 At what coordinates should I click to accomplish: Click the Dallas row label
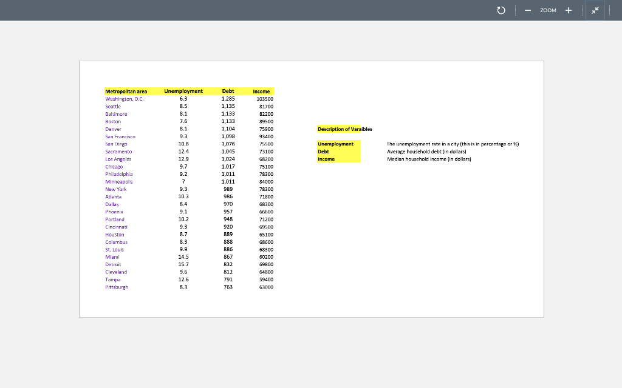pyautogui.click(x=112, y=204)
